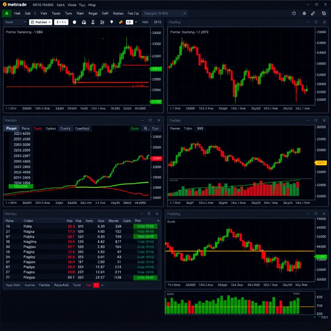
Task: Toggle the red play button below the table
Action: [96, 285]
